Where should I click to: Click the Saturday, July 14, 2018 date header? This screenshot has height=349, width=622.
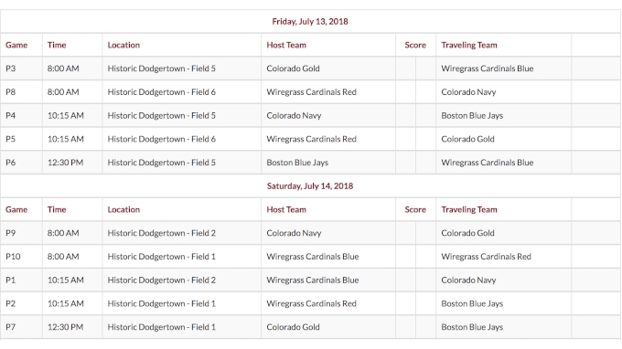tap(310, 186)
